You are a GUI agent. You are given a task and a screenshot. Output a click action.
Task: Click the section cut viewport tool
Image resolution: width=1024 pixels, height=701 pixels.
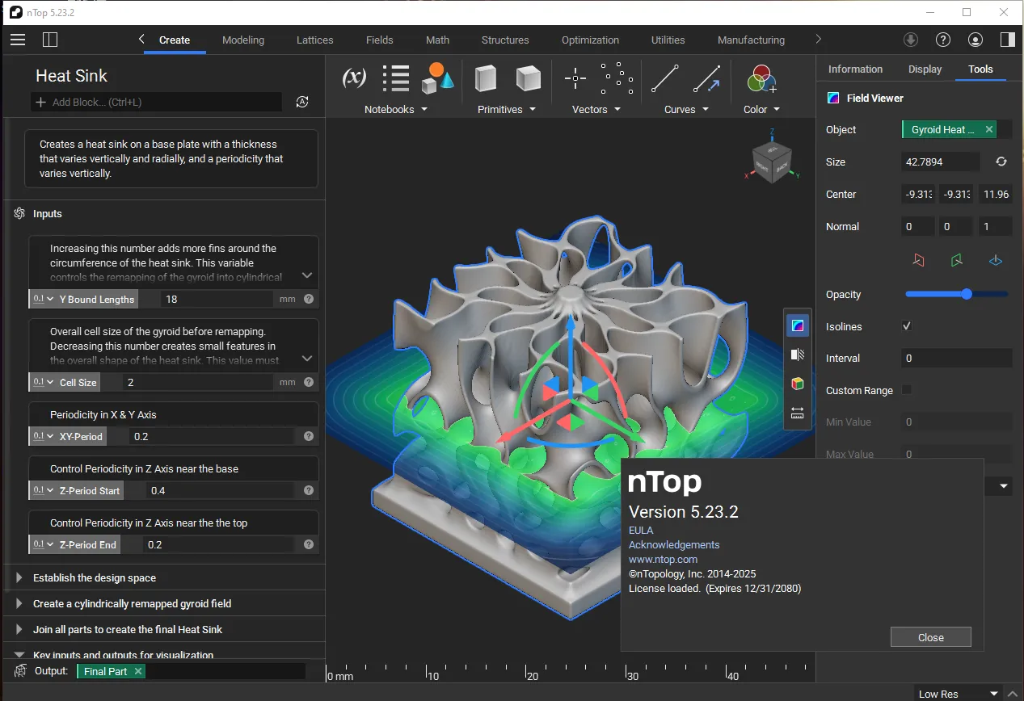(798, 355)
